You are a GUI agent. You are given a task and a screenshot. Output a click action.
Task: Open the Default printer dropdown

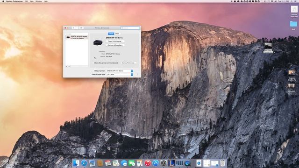point(120,71)
